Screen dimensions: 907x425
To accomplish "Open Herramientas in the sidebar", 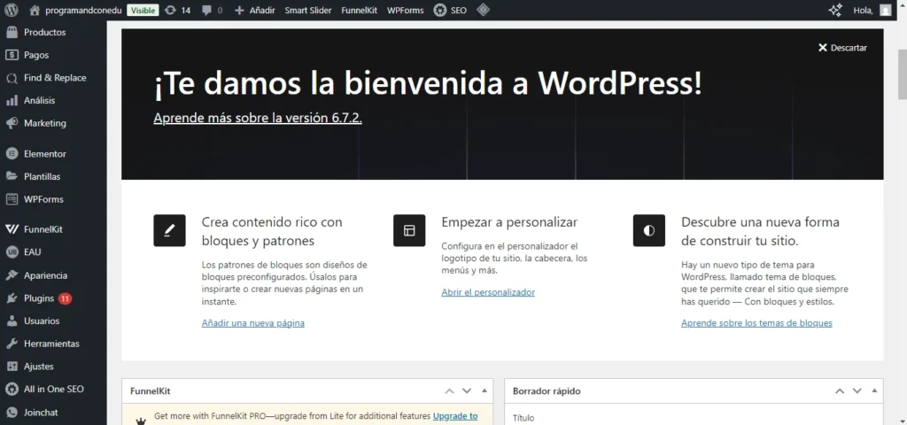I will (53, 344).
